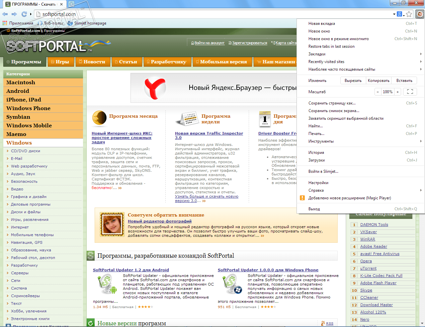425x327 pixels.
Task: Open the photo editor portrait thumbnail
Action: pos(112,224)
